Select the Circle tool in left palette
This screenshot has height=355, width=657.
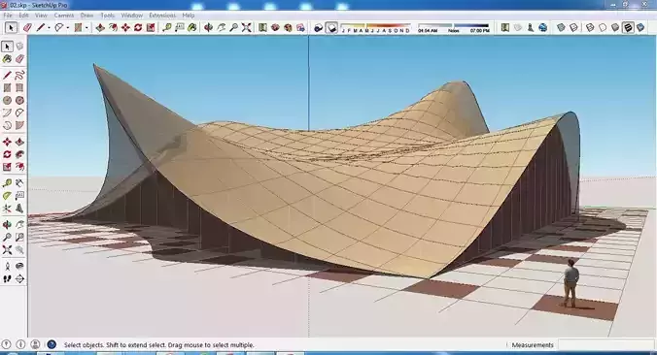(7, 100)
